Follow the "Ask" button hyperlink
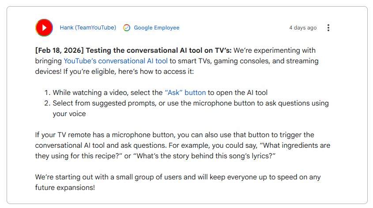The height and width of the screenshot is (208, 373). point(185,93)
